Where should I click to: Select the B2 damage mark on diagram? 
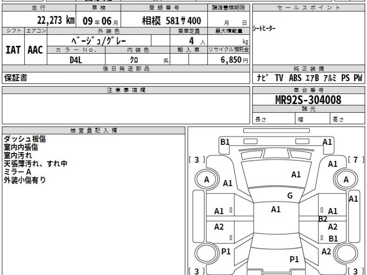[323, 219]
